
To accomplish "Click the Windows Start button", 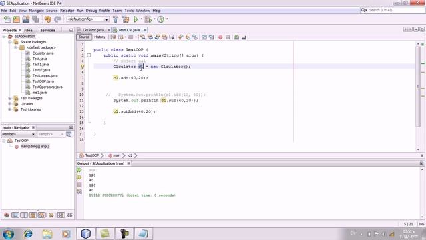I will 8,234.
